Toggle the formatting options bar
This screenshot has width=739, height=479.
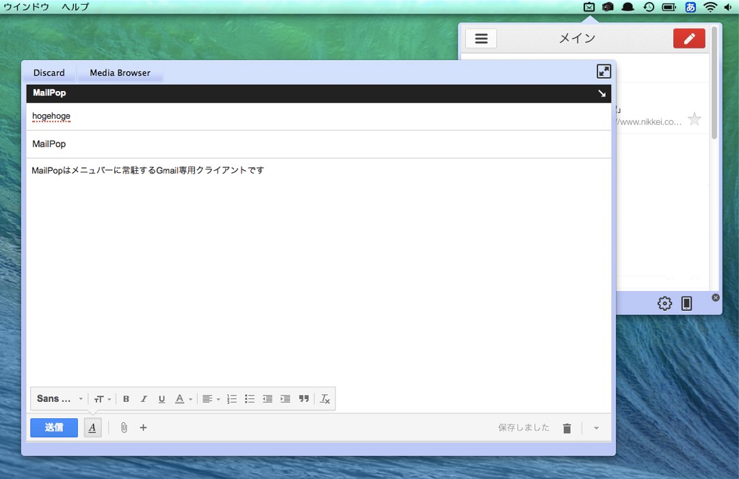click(92, 428)
